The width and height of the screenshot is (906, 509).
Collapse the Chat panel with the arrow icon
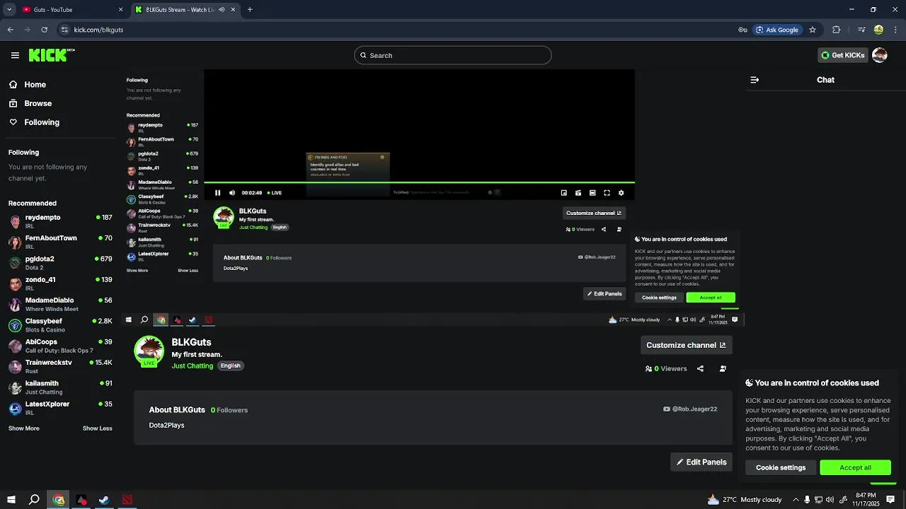tap(755, 80)
